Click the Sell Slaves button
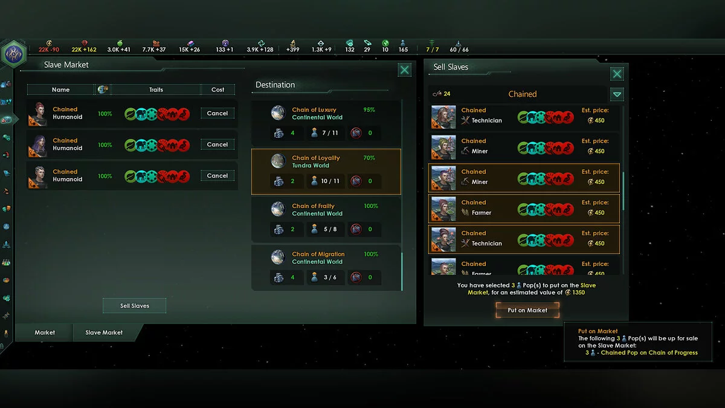 pos(135,306)
